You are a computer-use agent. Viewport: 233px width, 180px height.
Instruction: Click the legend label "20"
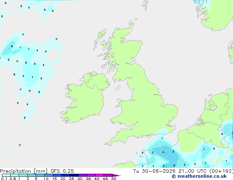pyautogui.click(x=63, y=179)
